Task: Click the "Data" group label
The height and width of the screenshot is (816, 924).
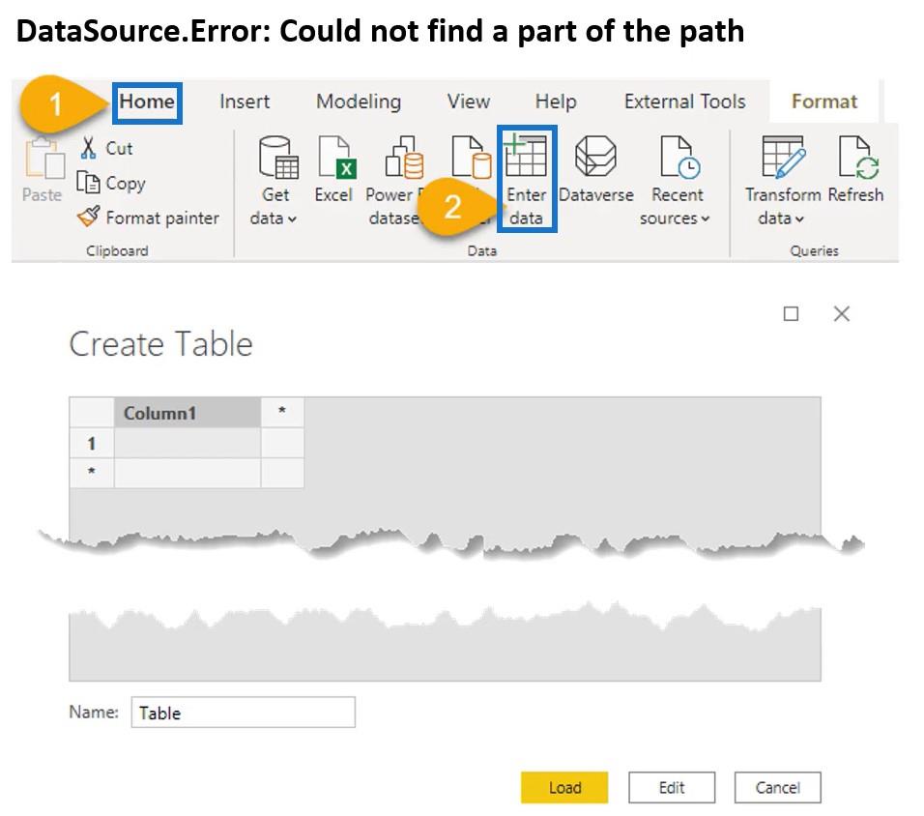Action: (x=482, y=251)
